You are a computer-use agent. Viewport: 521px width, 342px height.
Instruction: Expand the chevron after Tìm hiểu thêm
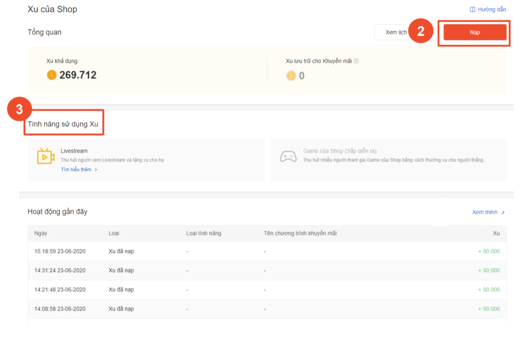pos(96,170)
